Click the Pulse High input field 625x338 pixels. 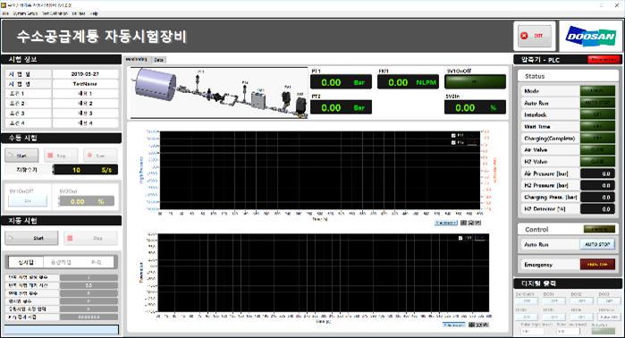(532, 331)
